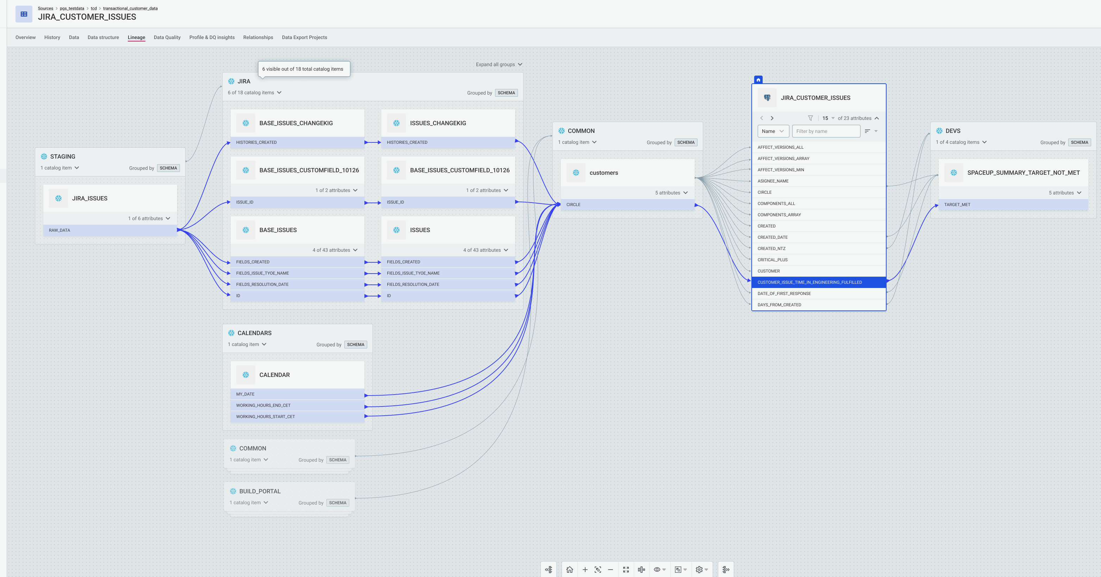Open the minimap toggle dropdown
Image resolution: width=1101 pixels, height=577 pixels.
(681, 569)
